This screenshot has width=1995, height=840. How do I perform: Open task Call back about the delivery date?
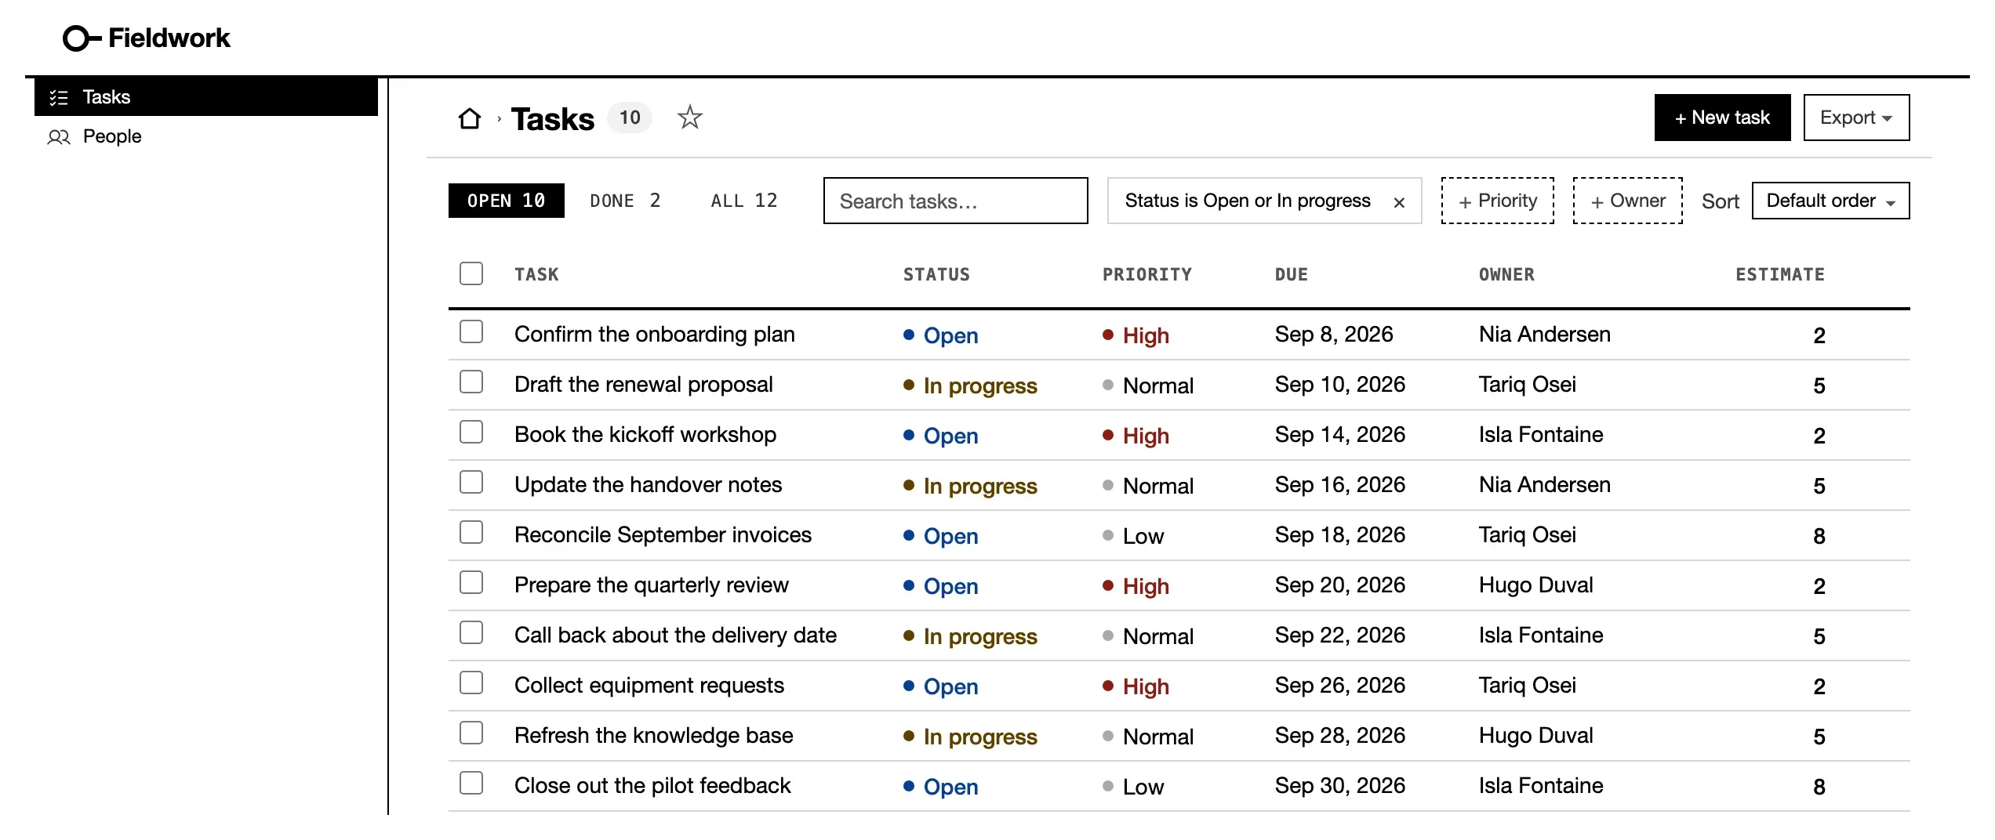[x=675, y=635]
